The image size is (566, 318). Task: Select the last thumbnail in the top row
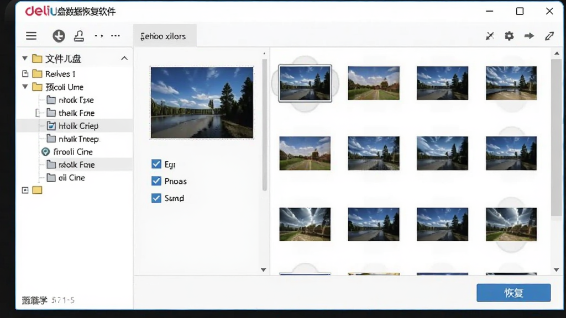511,83
